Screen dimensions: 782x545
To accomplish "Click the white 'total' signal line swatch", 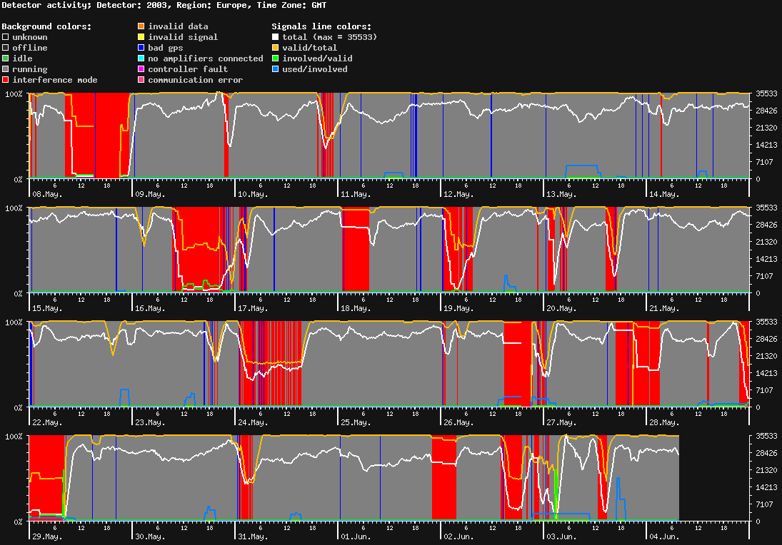I will tap(275, 37).
